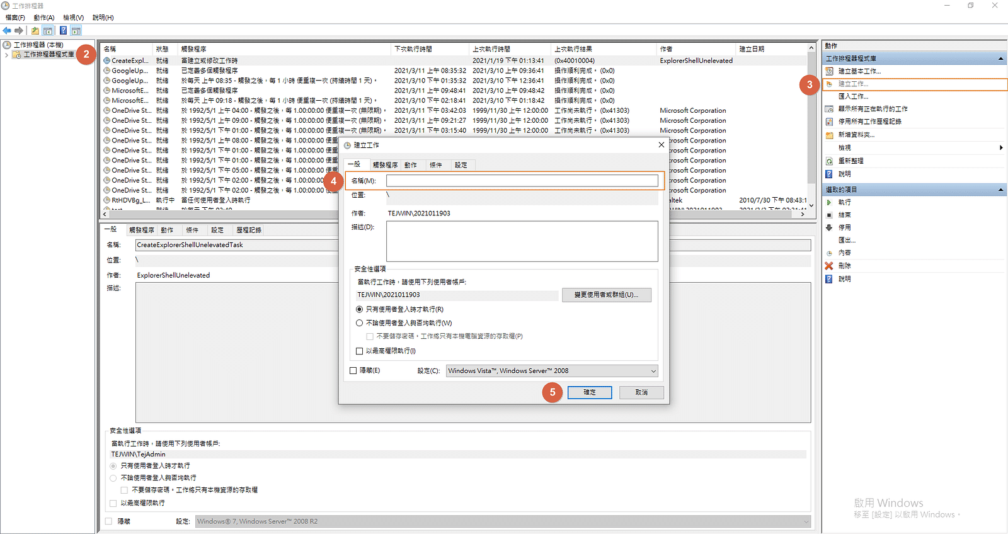Select 不論使用者登入與否均執行 radio in dialog

[360, 323]
